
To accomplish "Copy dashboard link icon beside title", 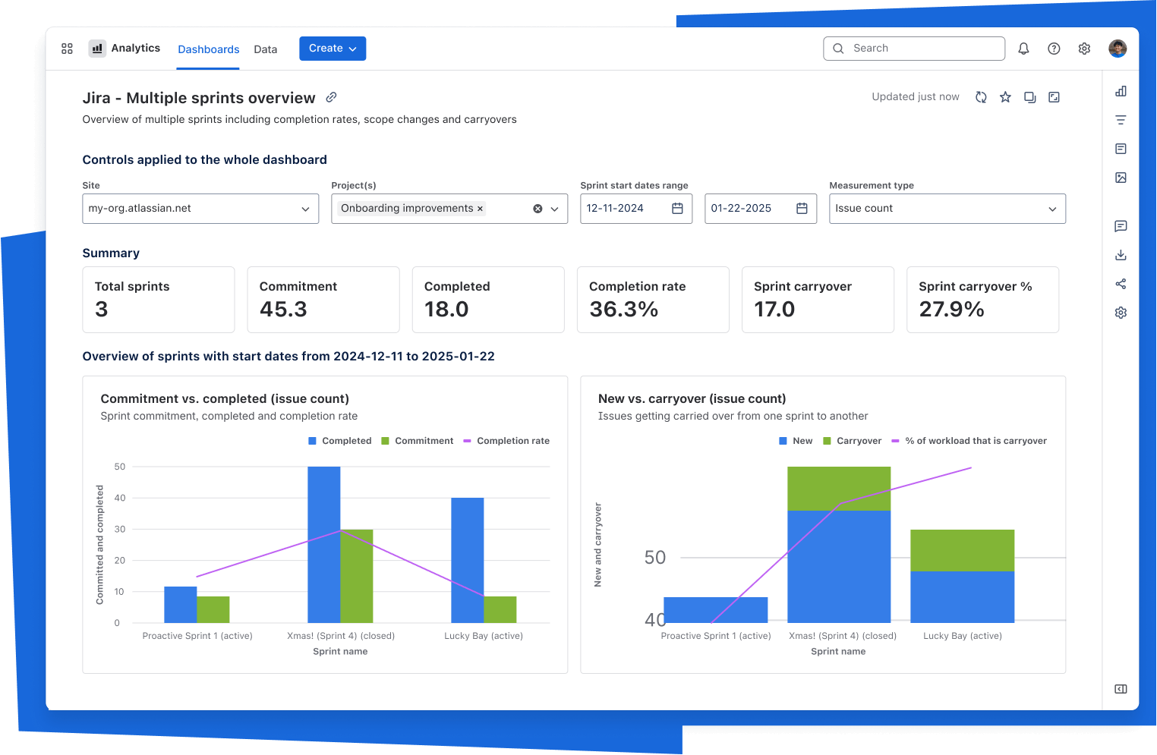I will [x=331, y=97].
